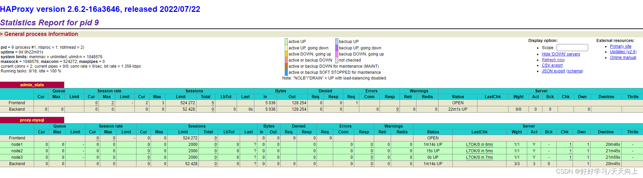Click the 'External resources:' label
643x178 pixels.
615,41
